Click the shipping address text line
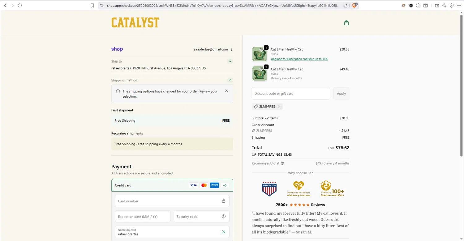This screenshot has width=464, height=241. 158,68
